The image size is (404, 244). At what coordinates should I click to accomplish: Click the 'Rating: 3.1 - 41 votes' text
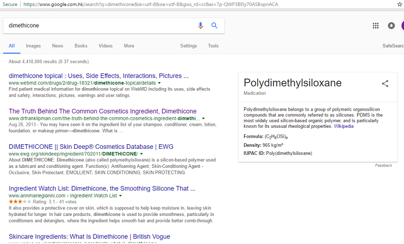point(54,202)
